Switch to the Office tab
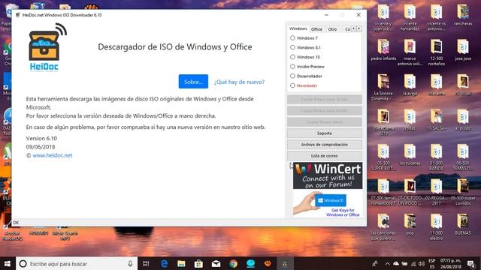The width and height of the screenshot is (481, 270). [x=316, y=29]
